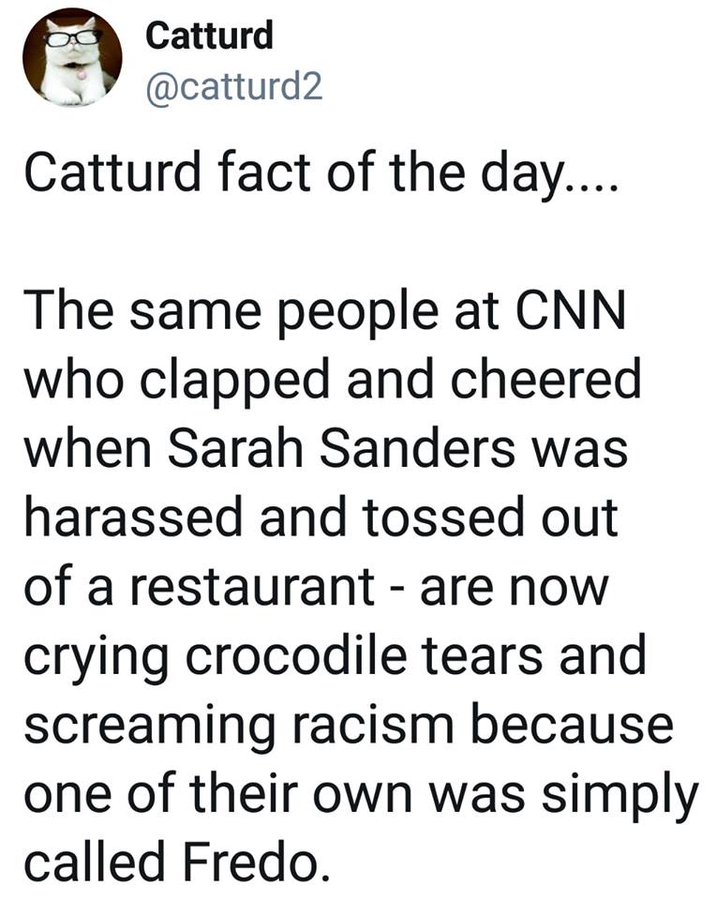Click the word "tossed" in the tweet
Viewport: 716px width, 900px height.
point(441,517)
